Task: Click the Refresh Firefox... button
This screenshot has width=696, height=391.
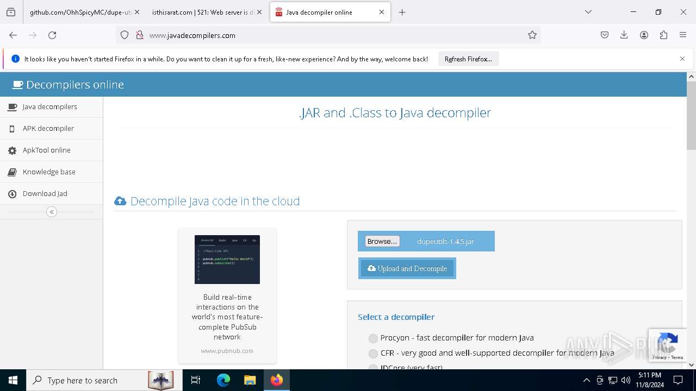Action: pyautogui.click(x=468, y=59)
